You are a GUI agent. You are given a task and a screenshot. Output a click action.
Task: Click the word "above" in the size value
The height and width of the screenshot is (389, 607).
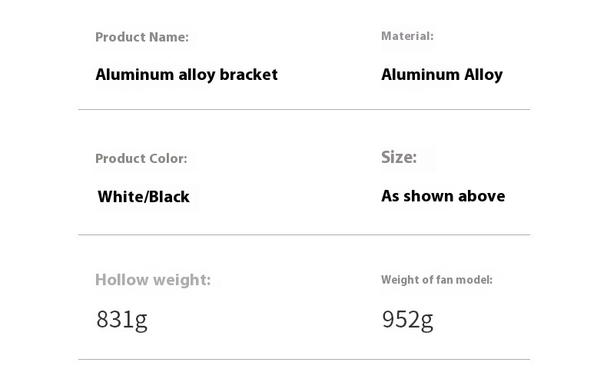point(482,196)
